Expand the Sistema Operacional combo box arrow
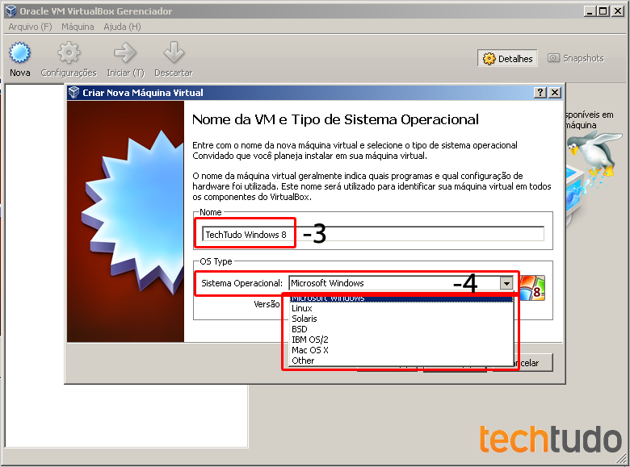630x467 pixels. (x=506, y=283)
